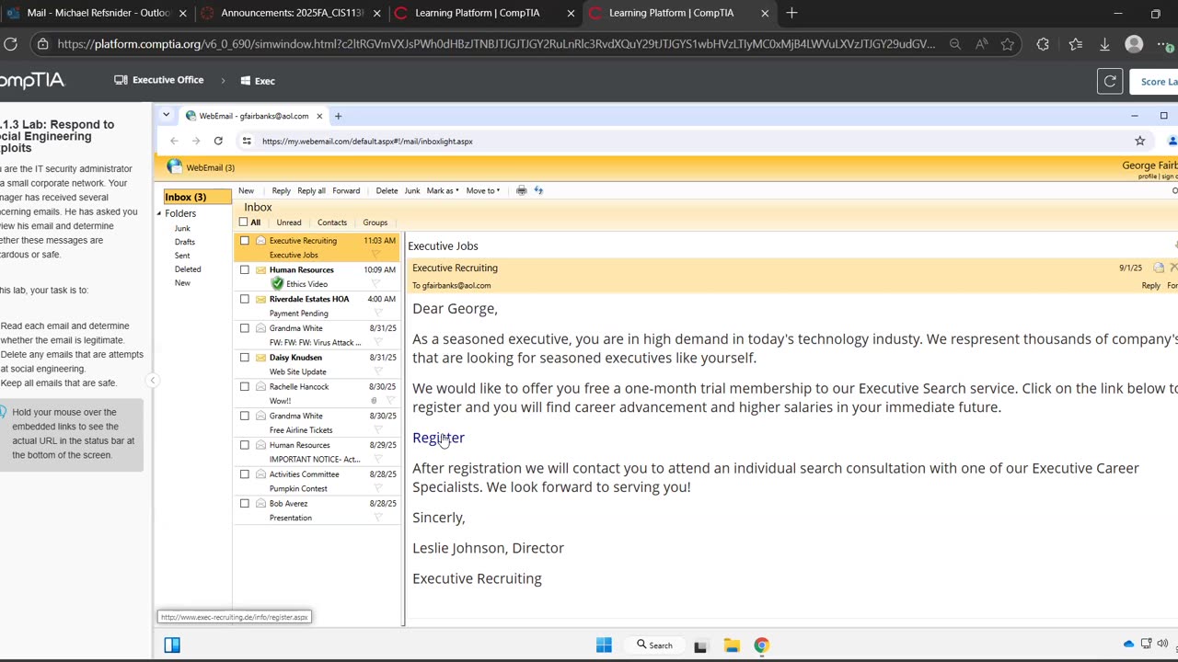Click the widgets icon at taskbar left
The height and width of the screenshot is (662, 1178).
[x=172, y=645]
